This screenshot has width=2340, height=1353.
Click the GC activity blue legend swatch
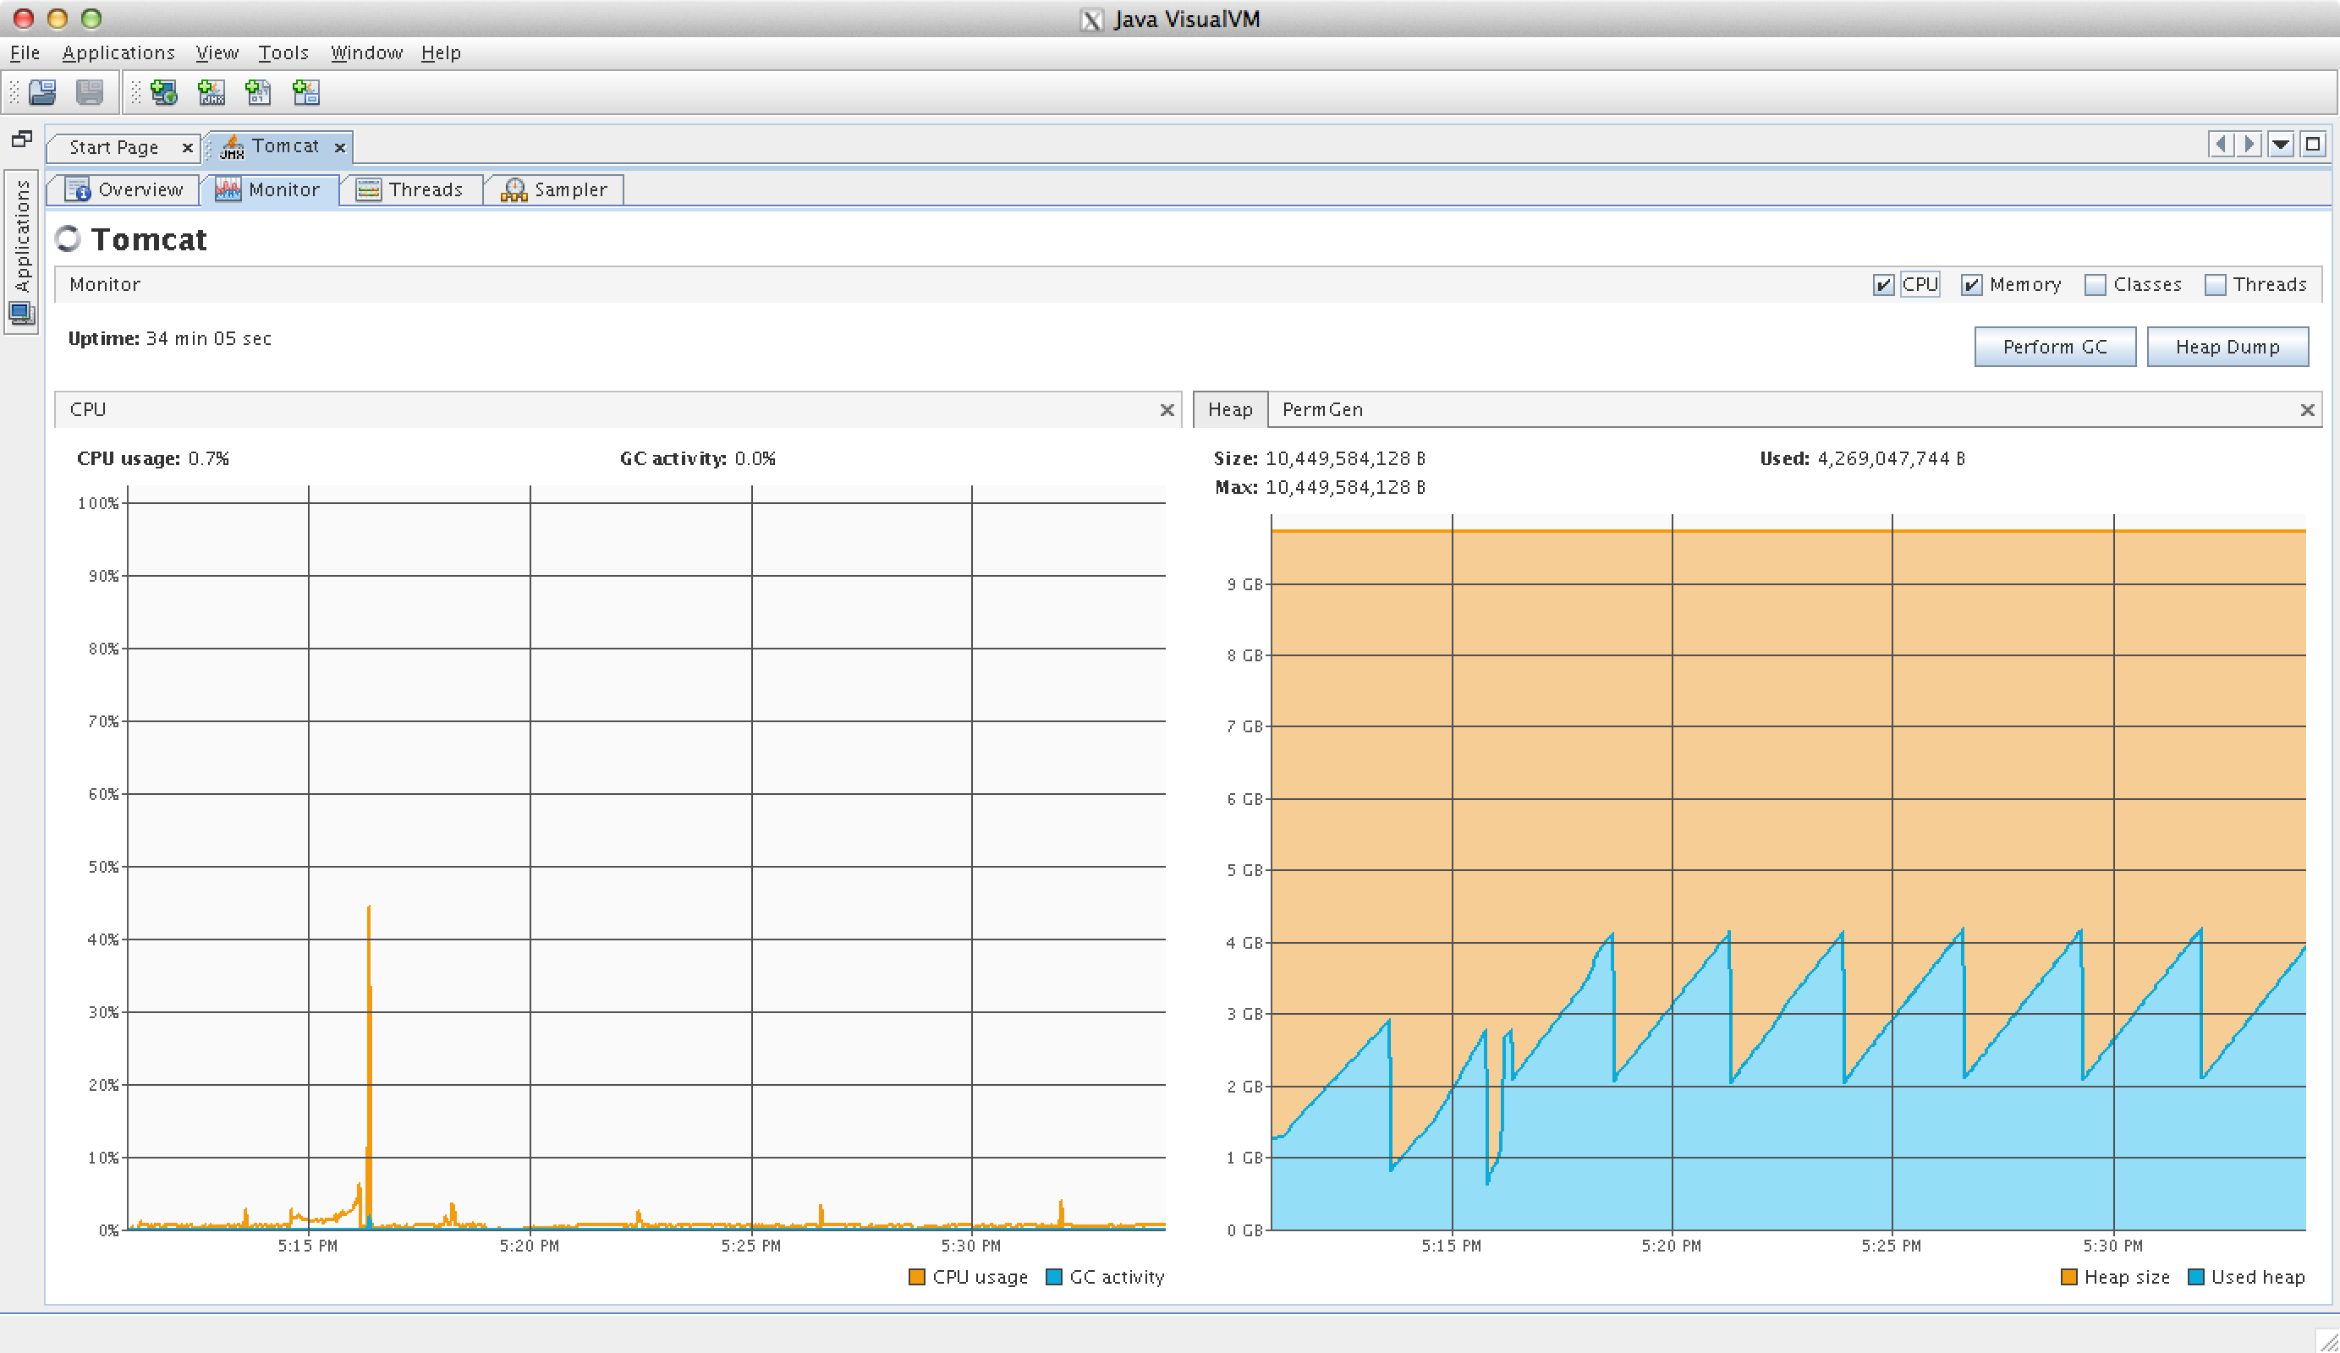coord(1054,1277)
